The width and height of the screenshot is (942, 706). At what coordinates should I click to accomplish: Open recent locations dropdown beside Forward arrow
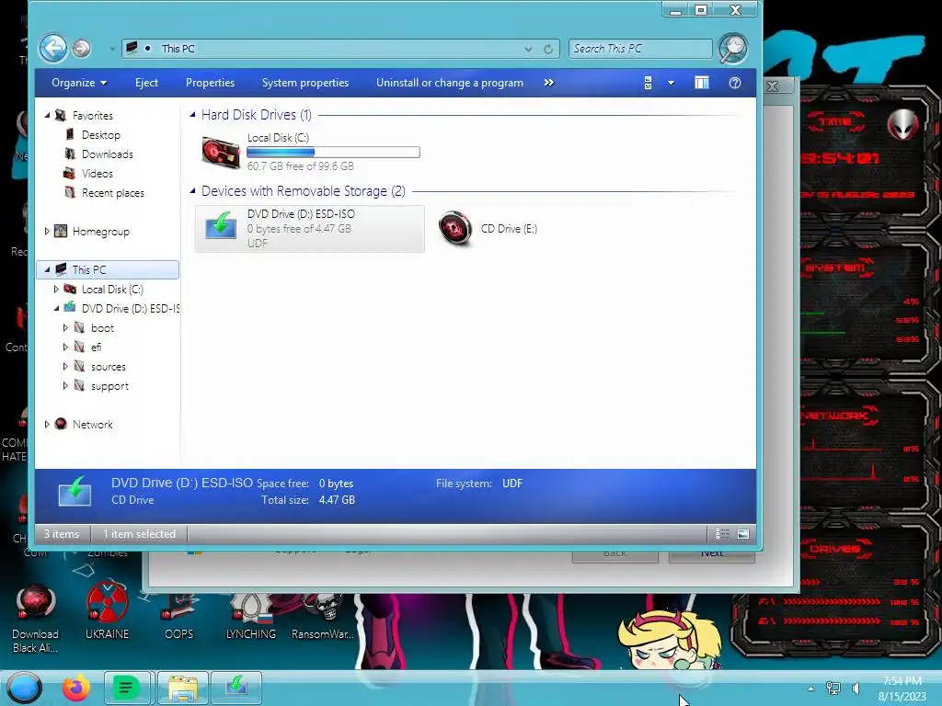[112, 49]
